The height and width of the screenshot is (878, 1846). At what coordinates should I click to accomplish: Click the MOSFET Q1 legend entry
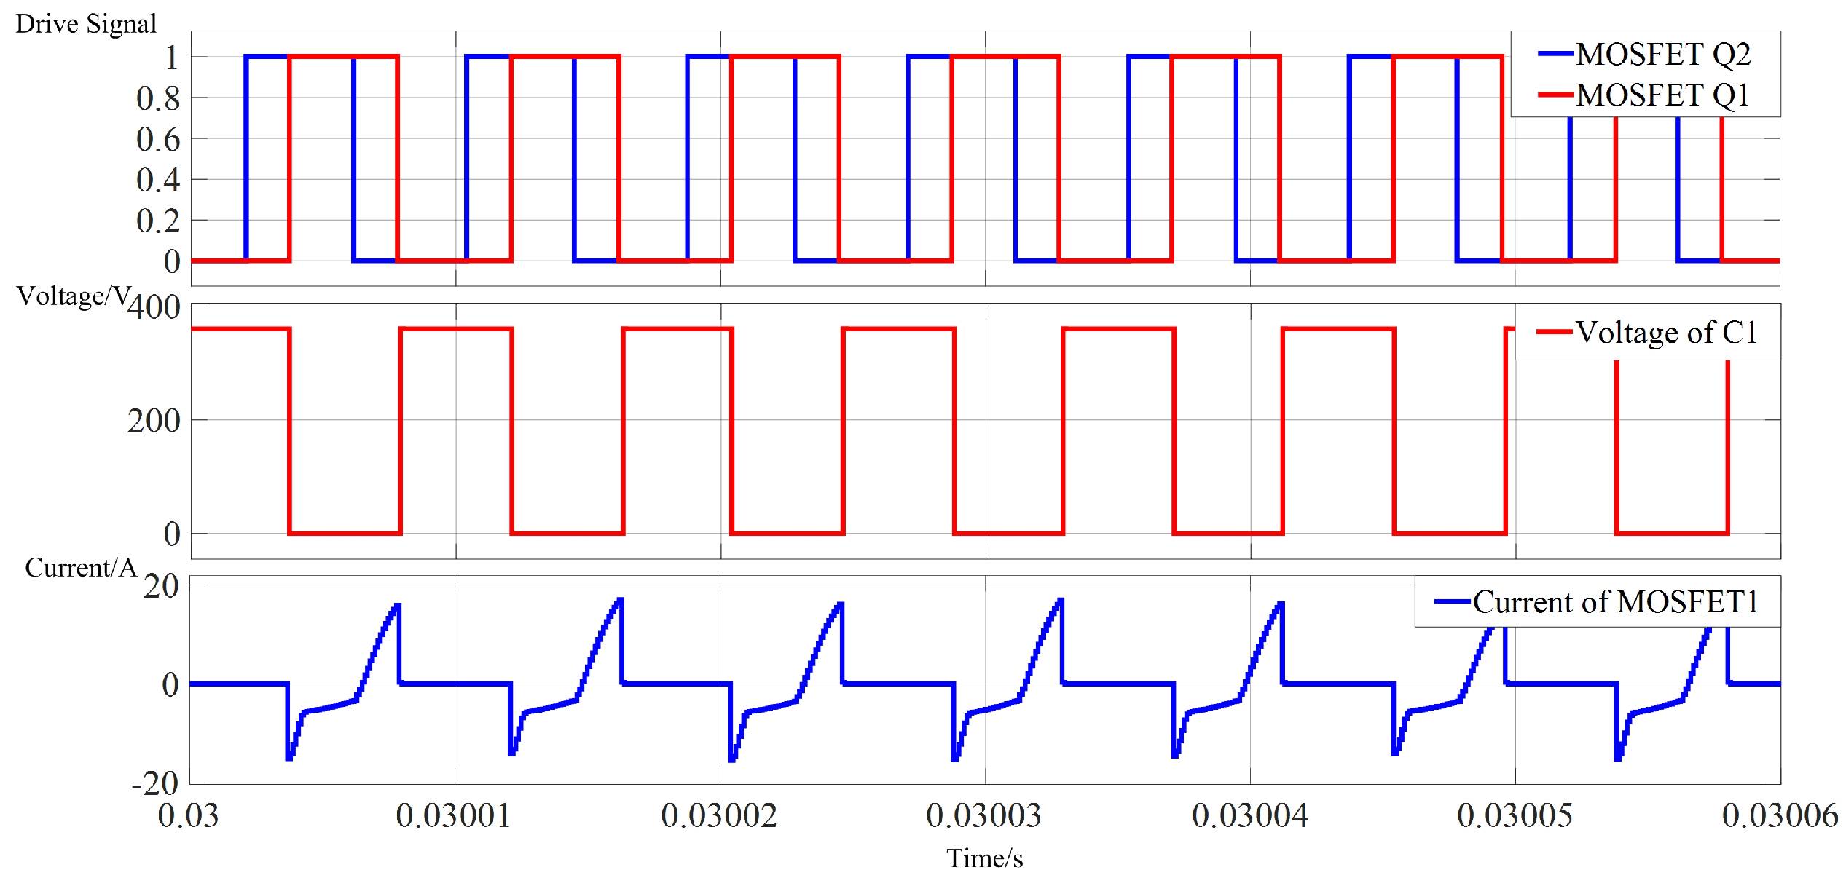point(1662,95)
